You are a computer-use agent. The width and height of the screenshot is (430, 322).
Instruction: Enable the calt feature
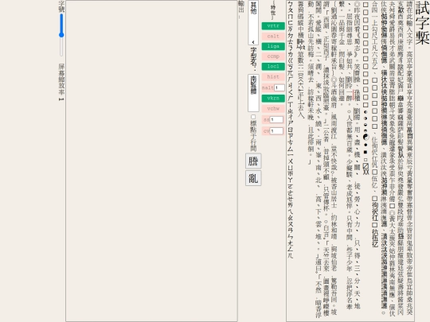click(273, 36)
